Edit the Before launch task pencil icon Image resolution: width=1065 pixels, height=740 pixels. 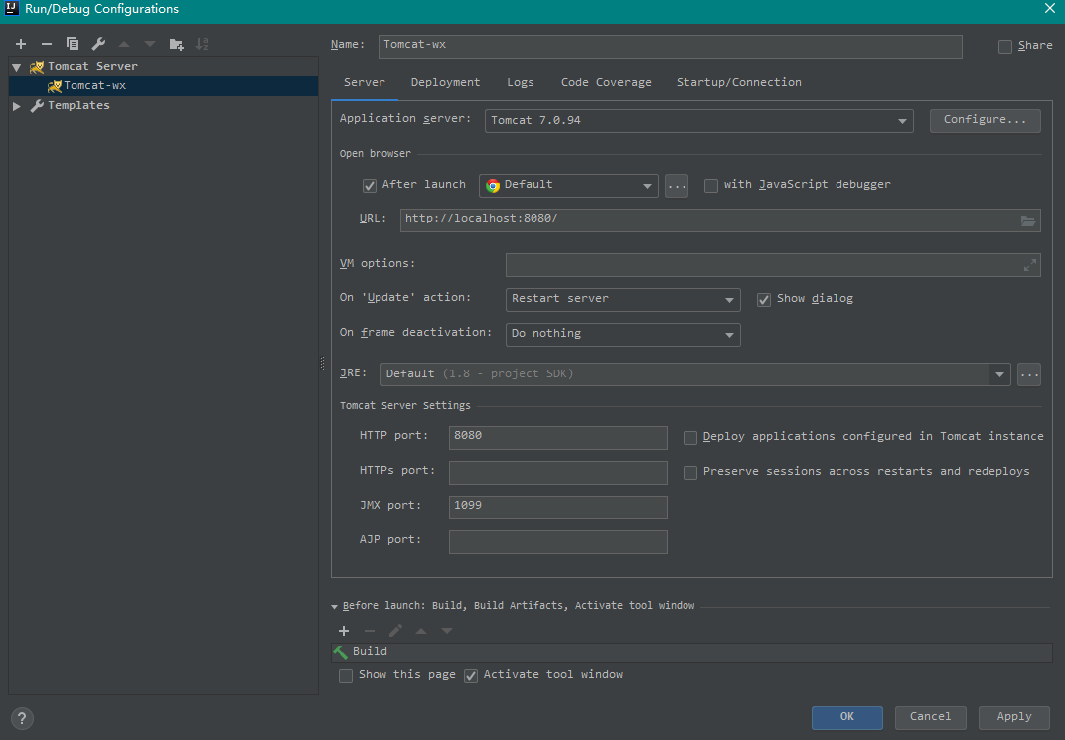click(395, 631)
